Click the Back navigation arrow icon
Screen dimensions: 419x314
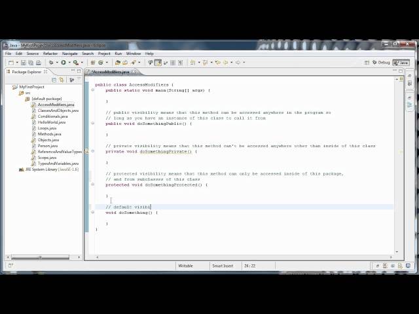(x=225, y=63)
